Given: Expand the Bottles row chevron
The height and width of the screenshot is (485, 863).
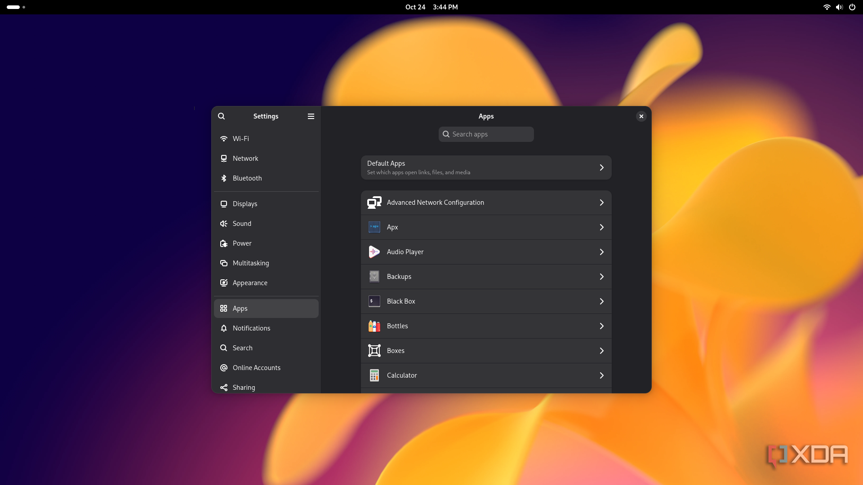Looking at the screenshot, I should pos(602,326).
